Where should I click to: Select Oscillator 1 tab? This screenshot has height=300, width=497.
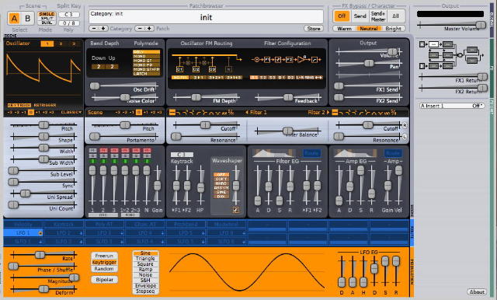[47, 44]
